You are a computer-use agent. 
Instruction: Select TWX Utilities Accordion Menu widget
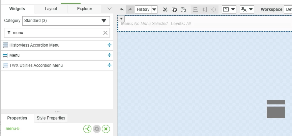[x=57, y=65]
